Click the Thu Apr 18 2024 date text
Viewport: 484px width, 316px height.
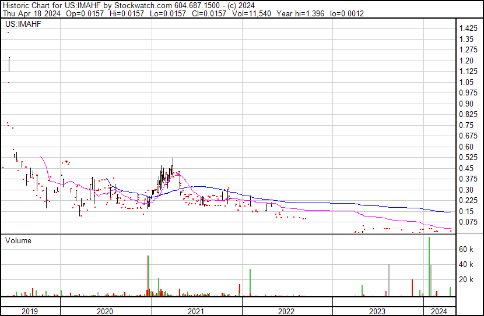tap(31, 13)
